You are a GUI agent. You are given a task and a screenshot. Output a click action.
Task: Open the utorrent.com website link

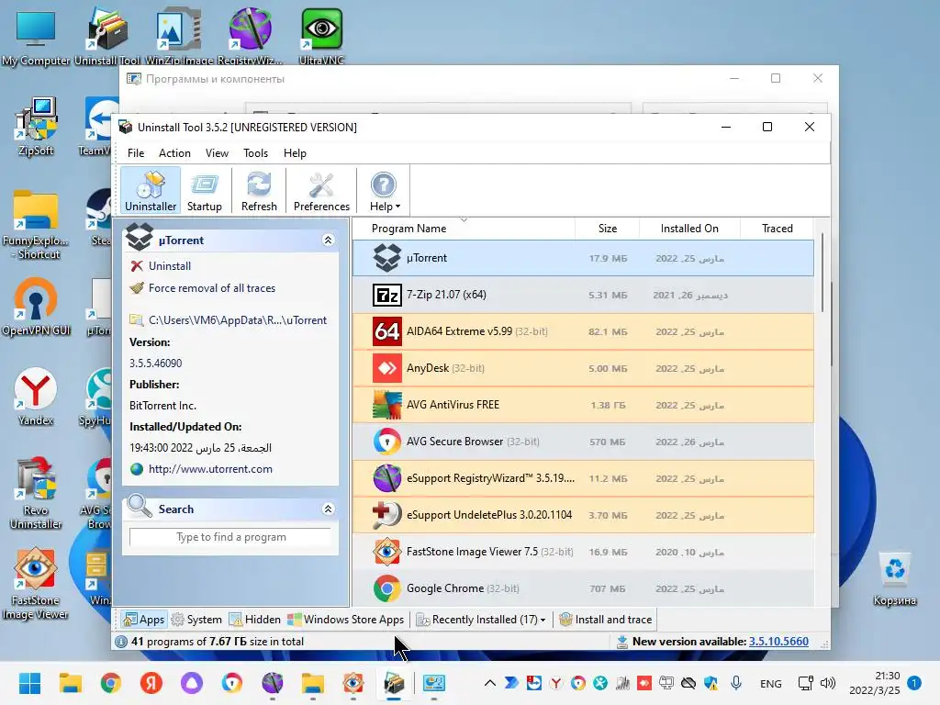[x=210, y=469]
